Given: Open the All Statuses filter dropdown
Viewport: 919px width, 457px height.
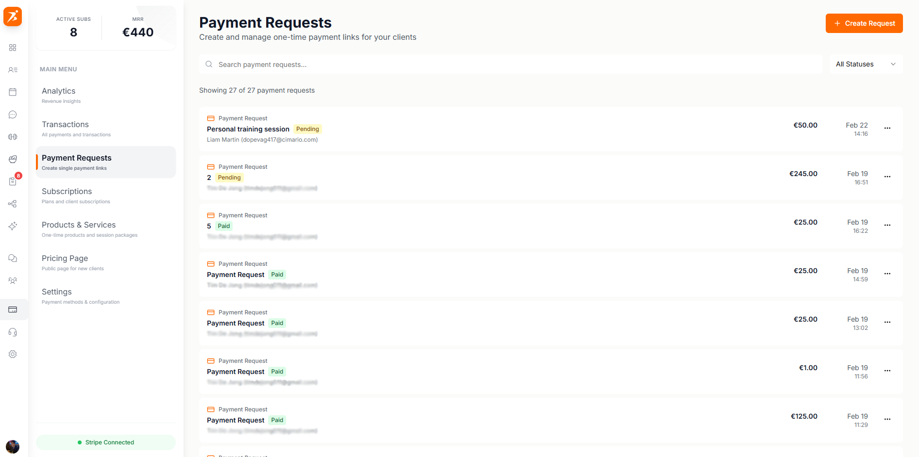Looking at the screenshot, I should tap(866, 64).
